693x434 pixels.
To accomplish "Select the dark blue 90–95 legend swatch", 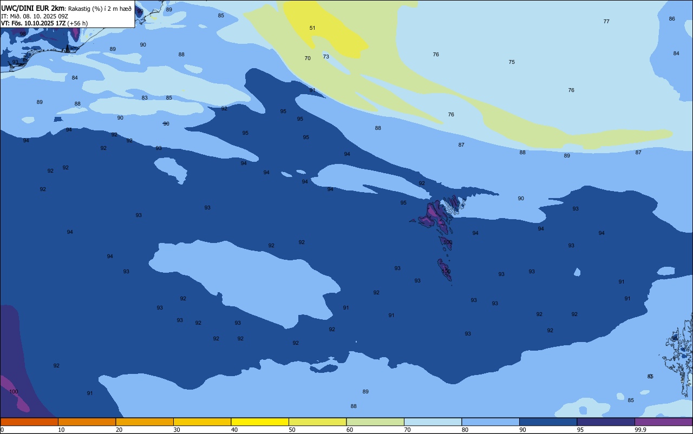I will (548, 422).
